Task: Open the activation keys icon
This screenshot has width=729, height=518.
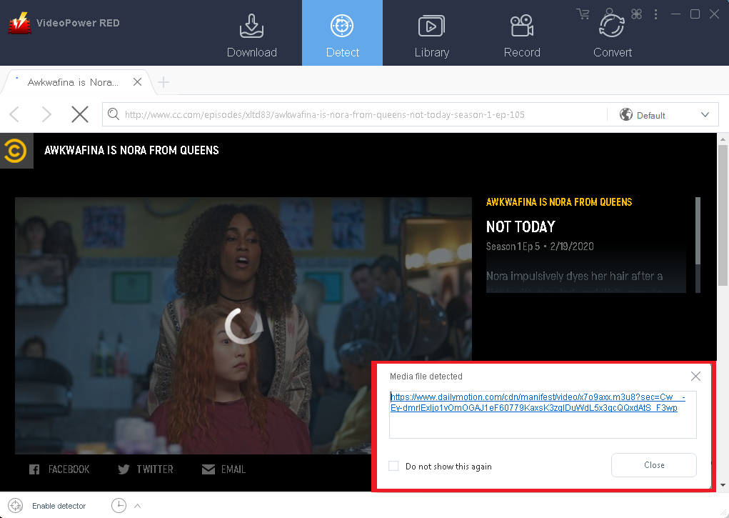Action: [635, 14]
